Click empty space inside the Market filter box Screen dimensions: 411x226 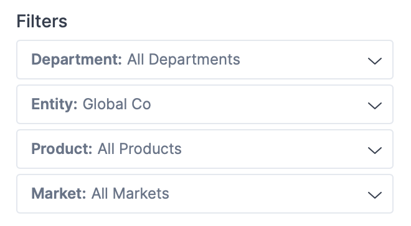point(267,194)
